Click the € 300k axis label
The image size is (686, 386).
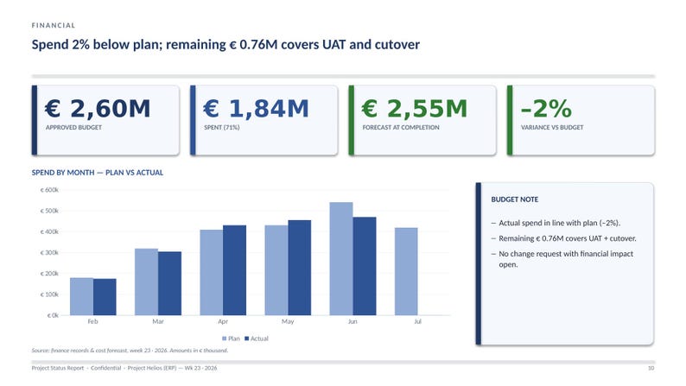click(49, 253)
